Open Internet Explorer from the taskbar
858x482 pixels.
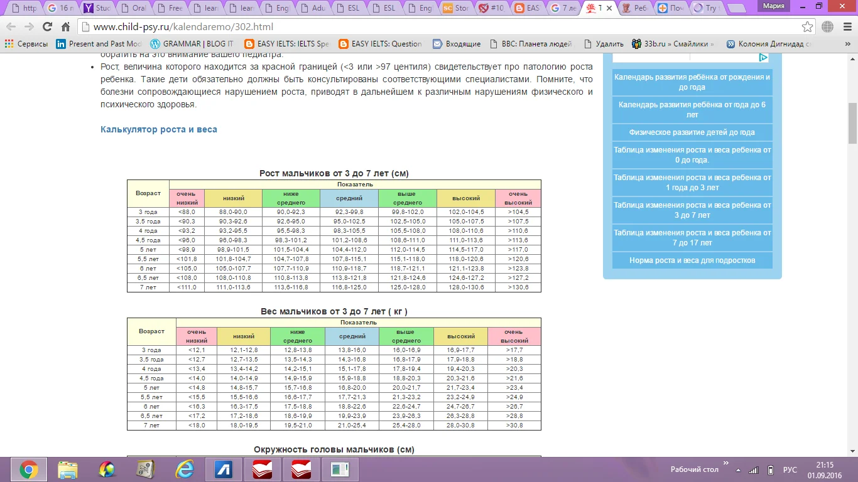coord(184,469)
